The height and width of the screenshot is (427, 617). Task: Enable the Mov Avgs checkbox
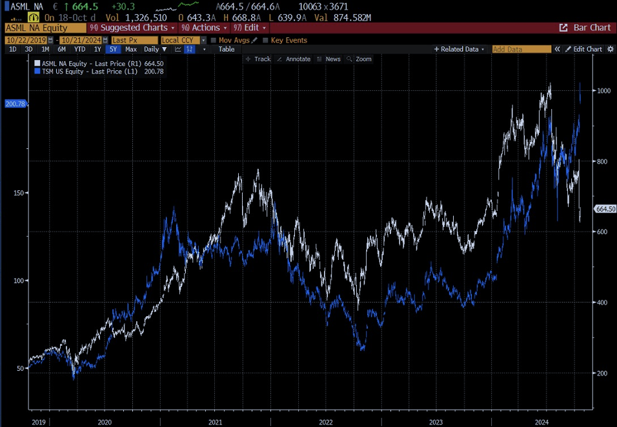pos(214,40)
